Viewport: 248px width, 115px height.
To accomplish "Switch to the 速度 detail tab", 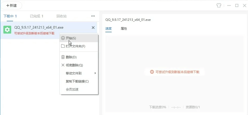I will pos(109,29).
